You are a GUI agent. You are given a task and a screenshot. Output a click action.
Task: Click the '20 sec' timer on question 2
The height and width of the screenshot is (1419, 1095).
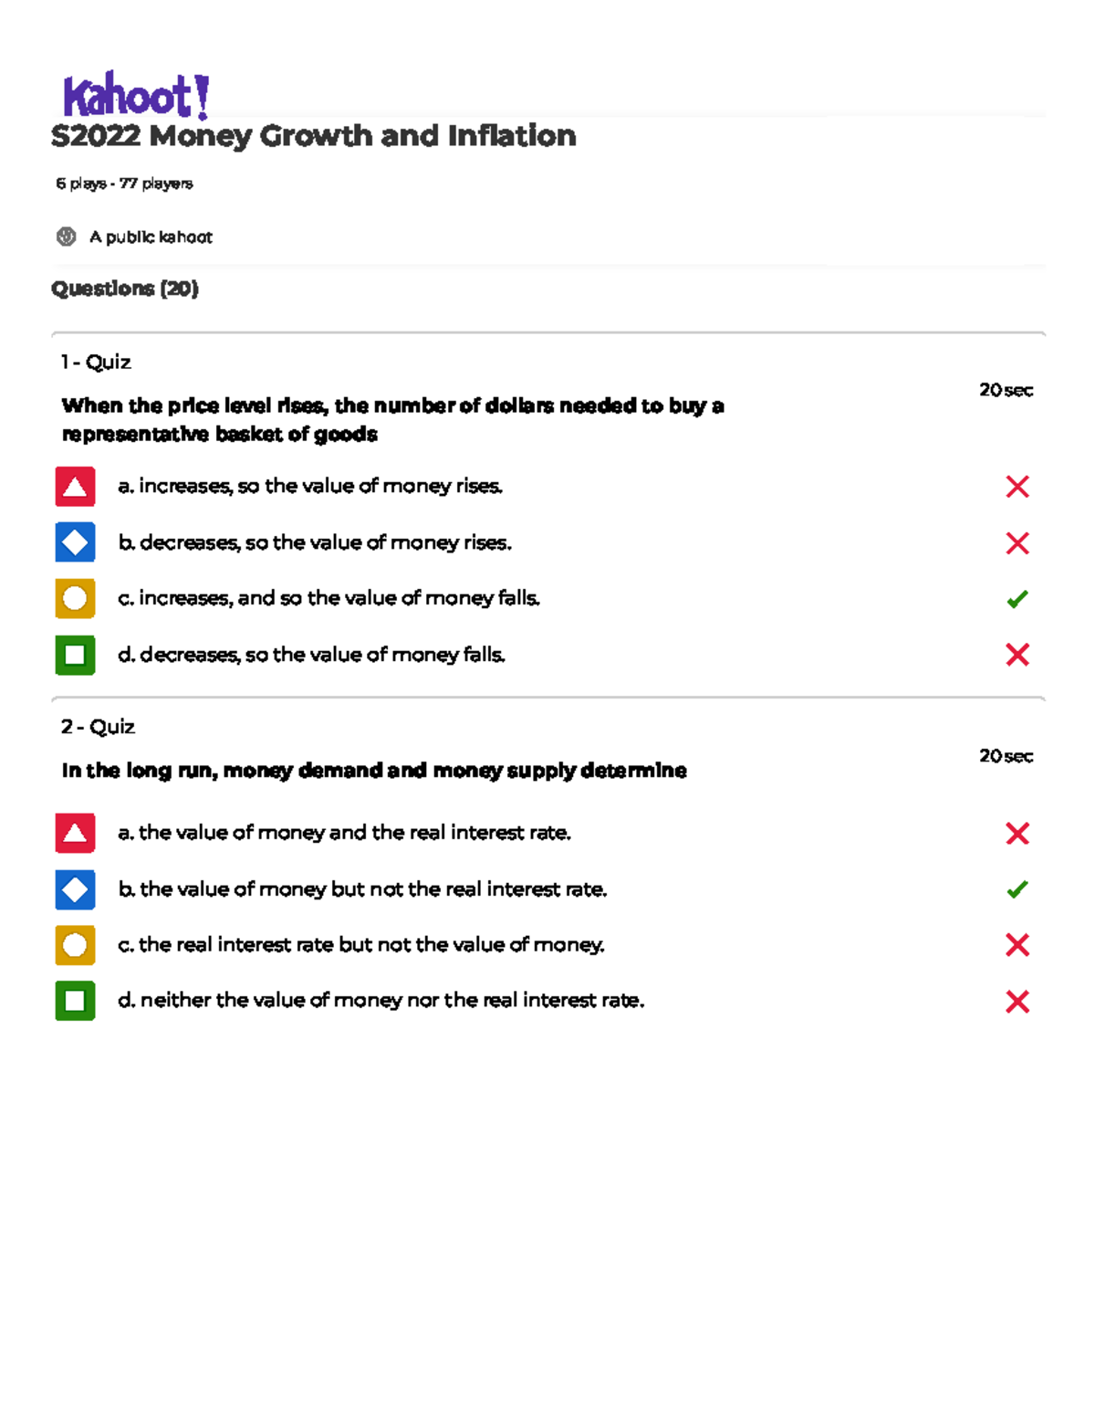1006,756
